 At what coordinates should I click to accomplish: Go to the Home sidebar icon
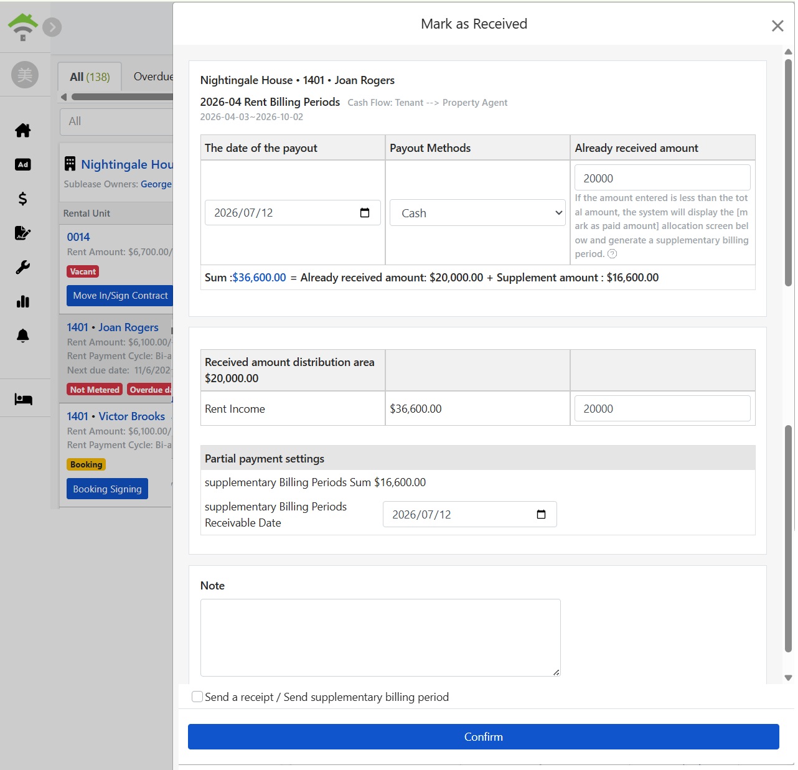(x=23, y=130)
